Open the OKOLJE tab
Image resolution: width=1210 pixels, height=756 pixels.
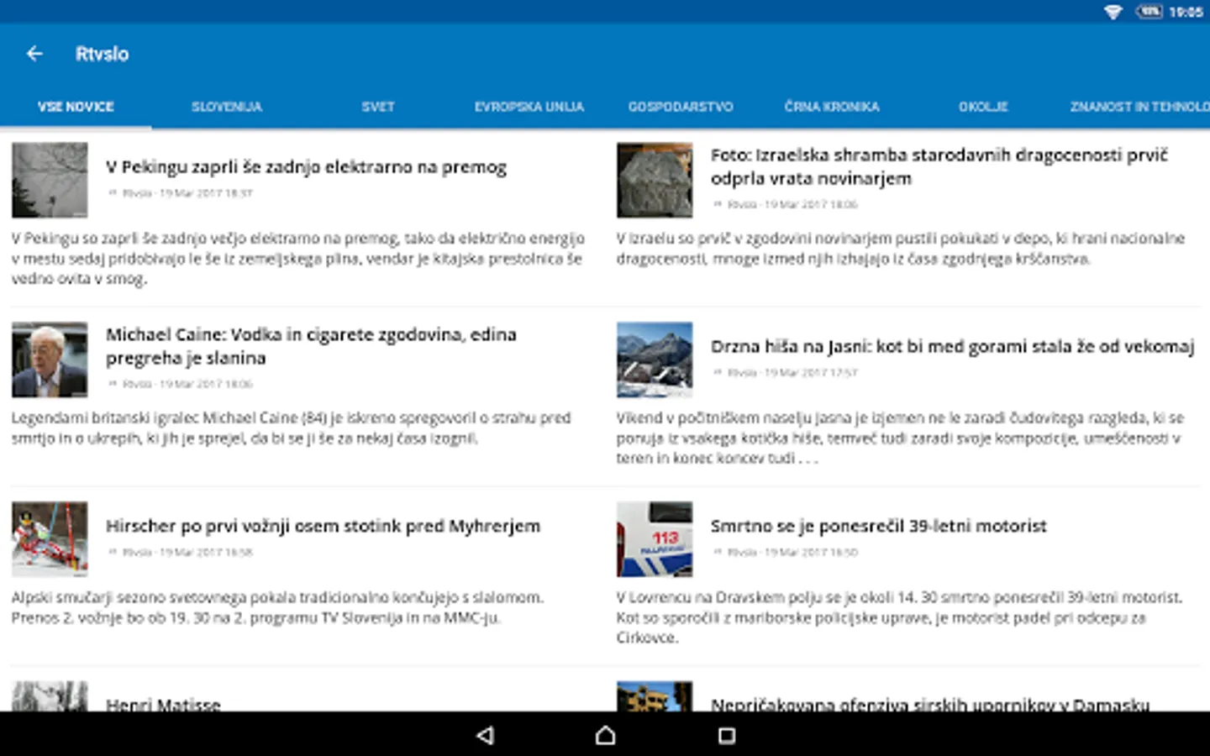pos(983,107)
